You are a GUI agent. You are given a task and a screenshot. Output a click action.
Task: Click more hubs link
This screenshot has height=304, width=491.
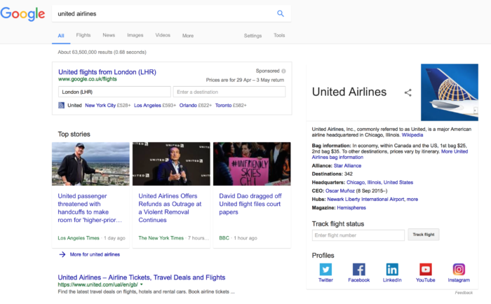click(x=412, y=199)
